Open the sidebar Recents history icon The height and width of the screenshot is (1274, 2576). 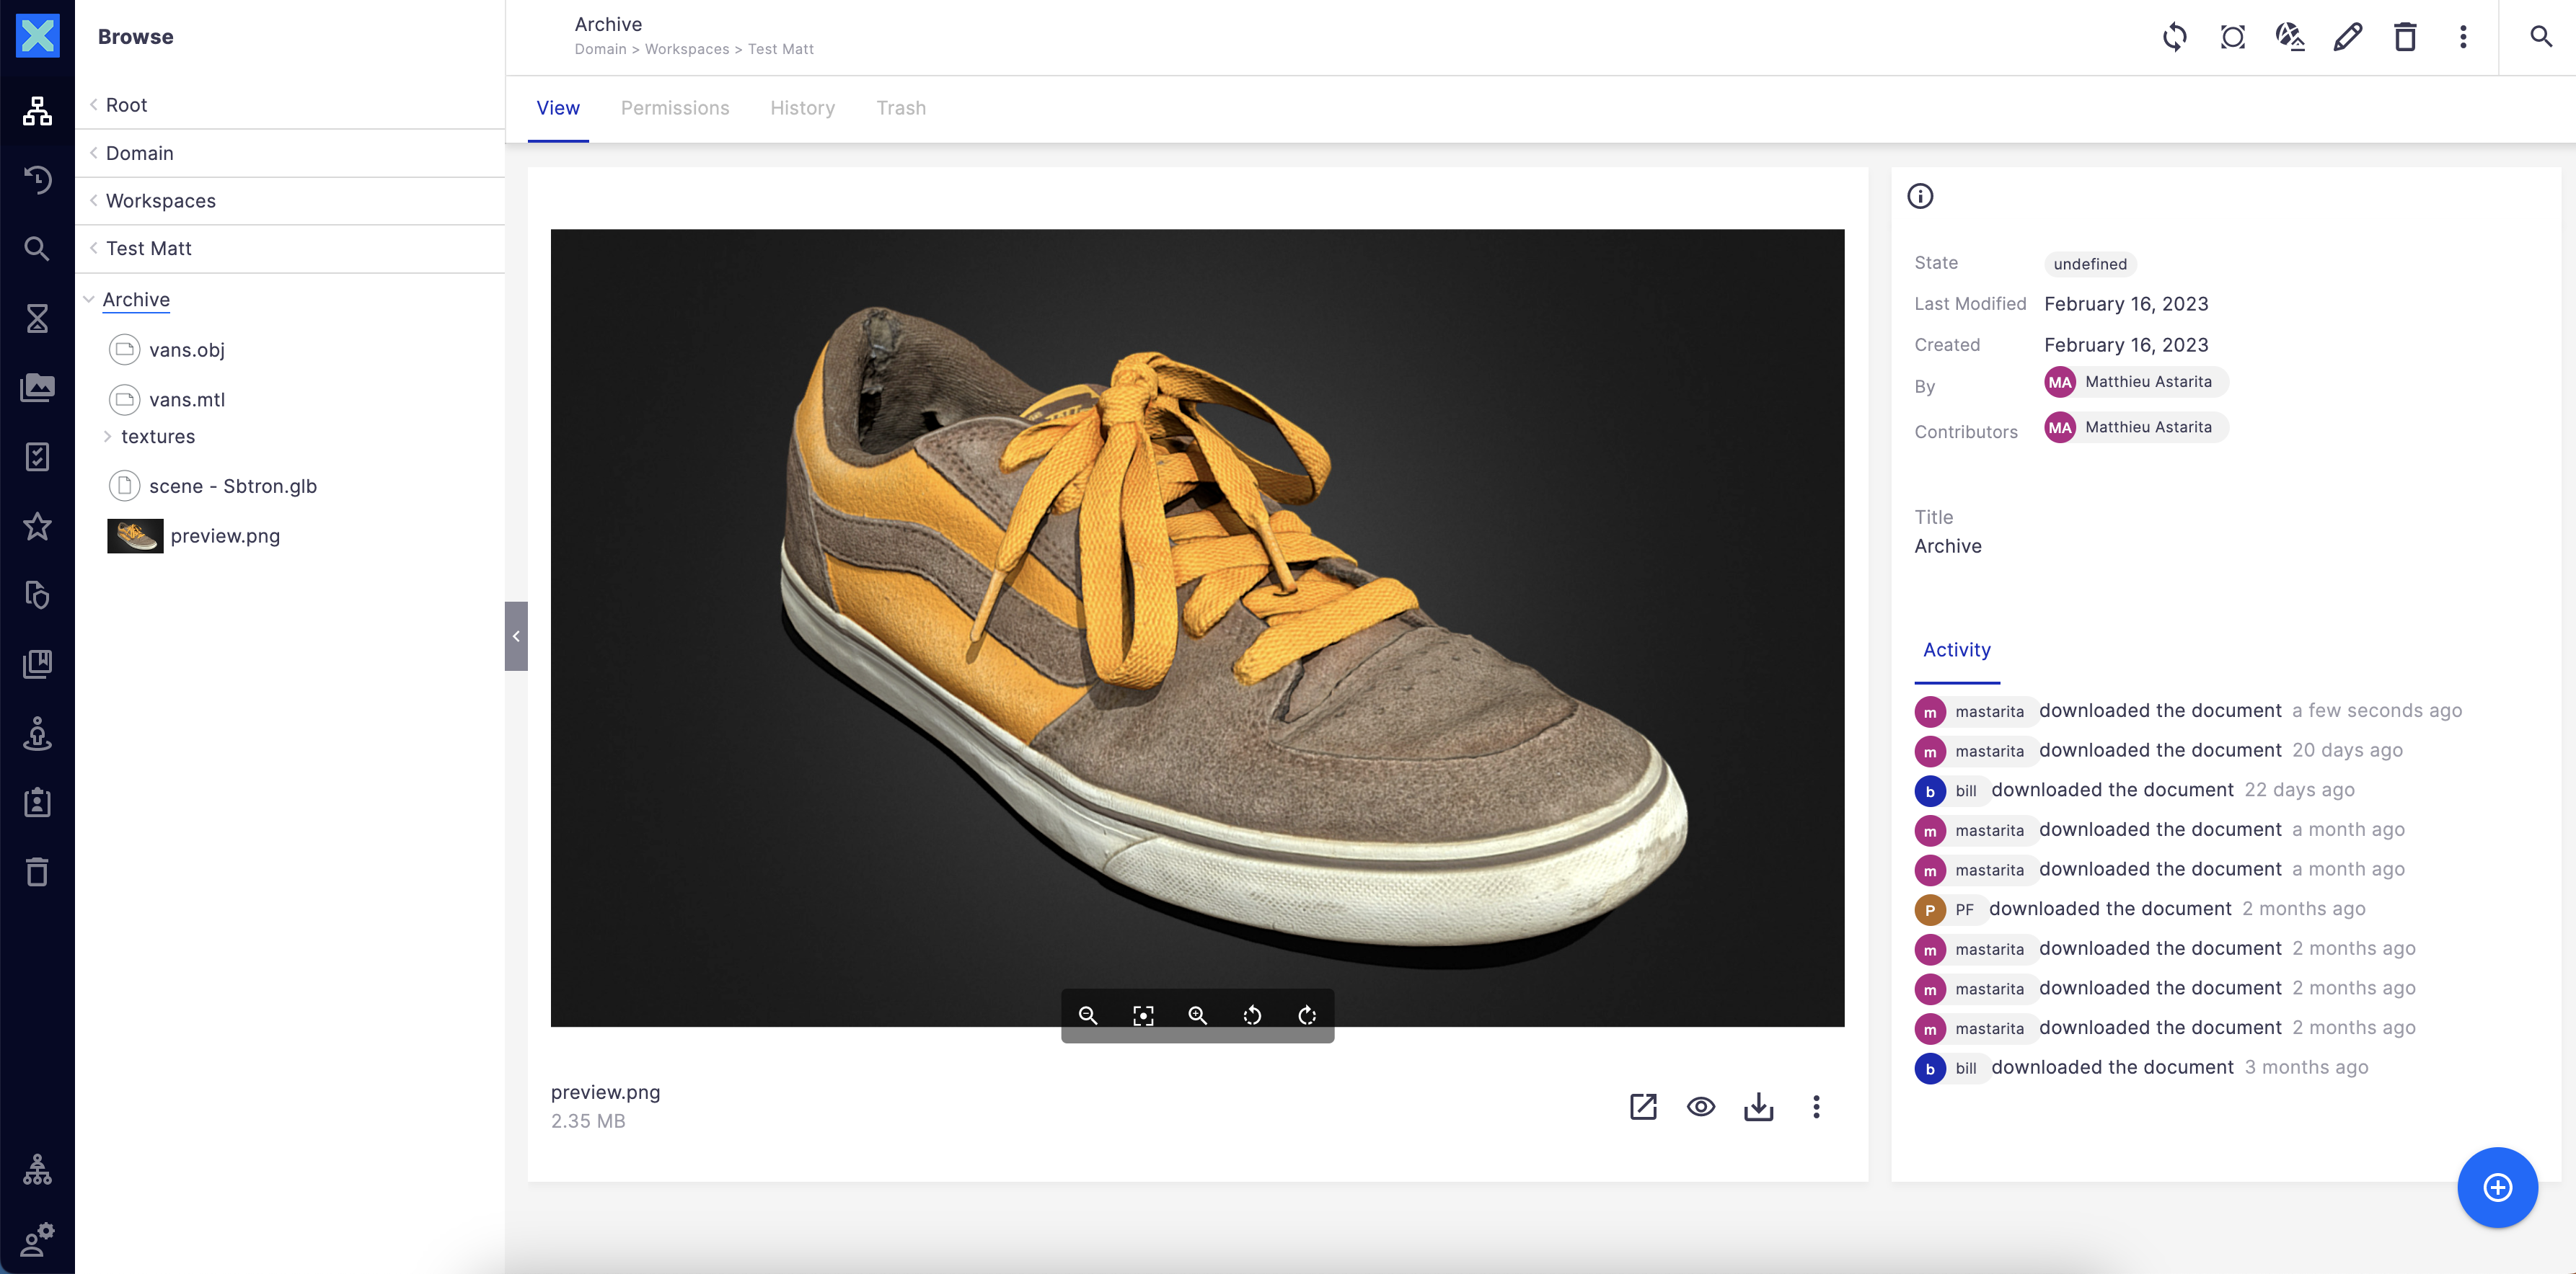(x=37, y=180)
